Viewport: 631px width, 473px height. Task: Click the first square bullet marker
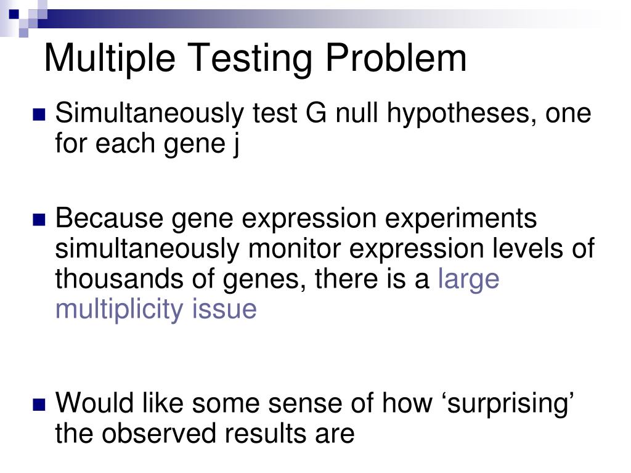click(39, 115)
